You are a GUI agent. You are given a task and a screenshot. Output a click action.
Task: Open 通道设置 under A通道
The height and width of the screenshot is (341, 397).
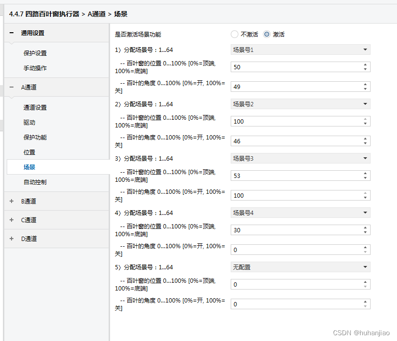click(x=35, y=108)
